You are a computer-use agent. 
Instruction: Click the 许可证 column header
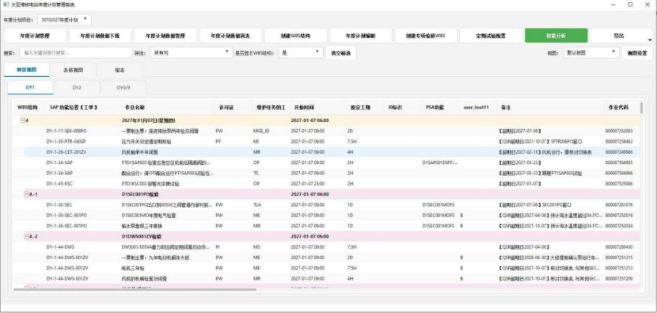[226, 108]
